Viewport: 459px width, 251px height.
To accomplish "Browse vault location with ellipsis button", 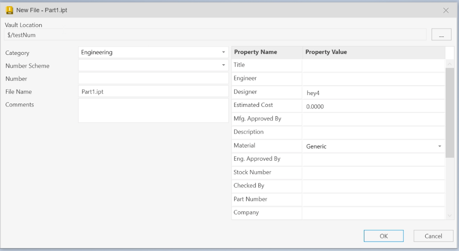I will tap(441, 34).
